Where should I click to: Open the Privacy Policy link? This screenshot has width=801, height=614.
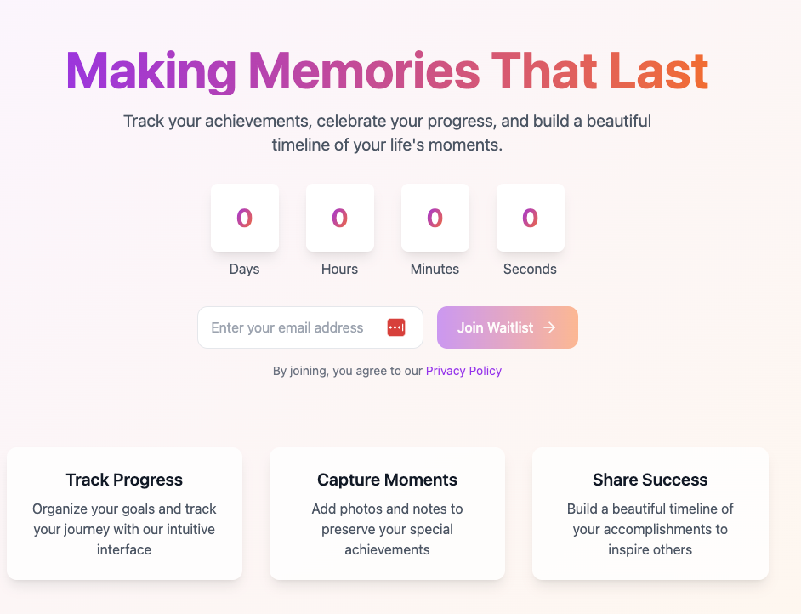[x=463, y=371]
